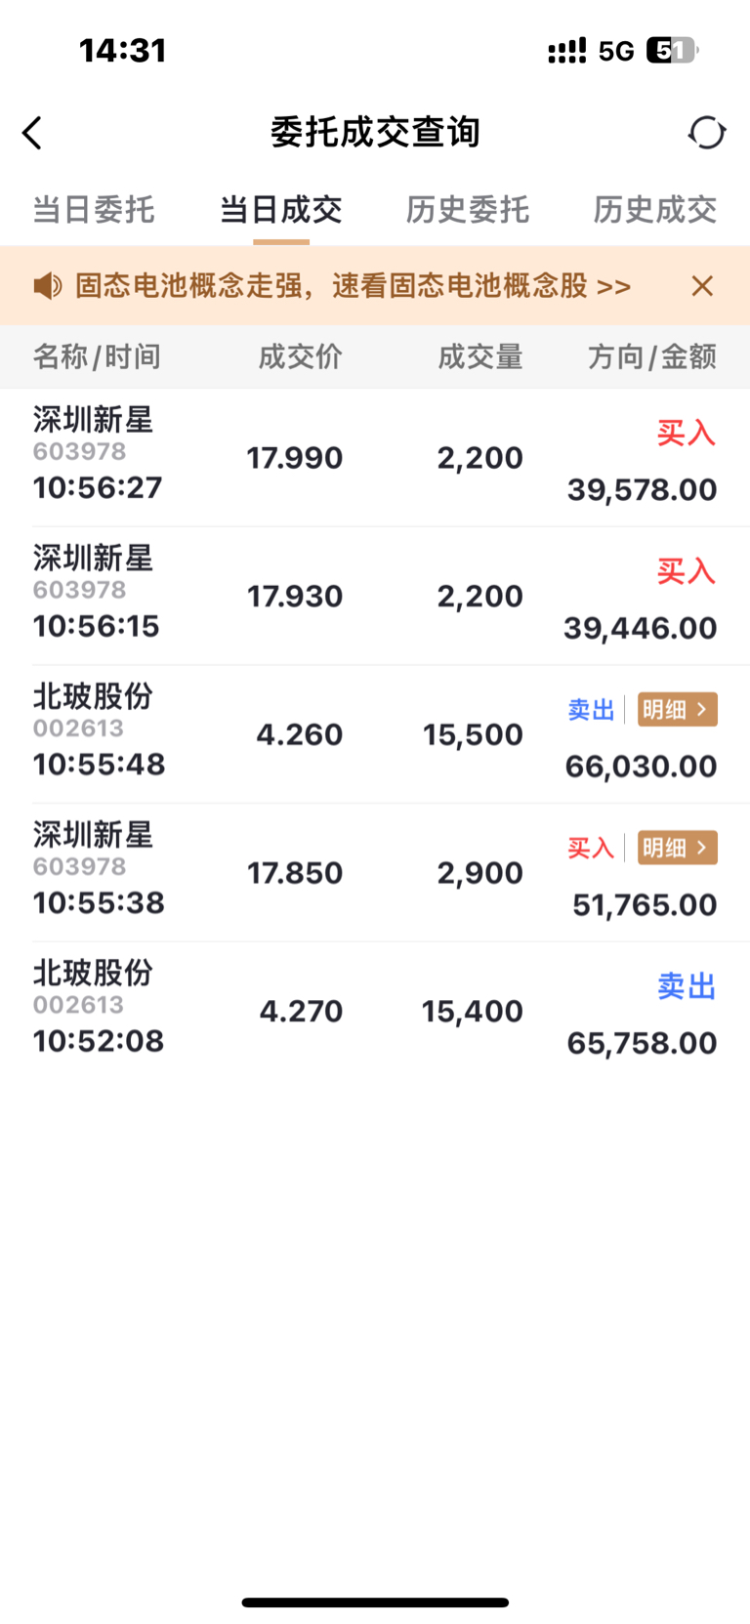The width and height of the screenshot is (750, 1624).
Task: Dismiss the solid-state battery banner with X
Action: point(702,286)
